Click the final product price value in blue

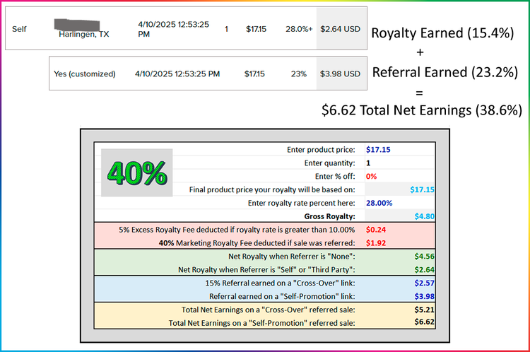422,189
